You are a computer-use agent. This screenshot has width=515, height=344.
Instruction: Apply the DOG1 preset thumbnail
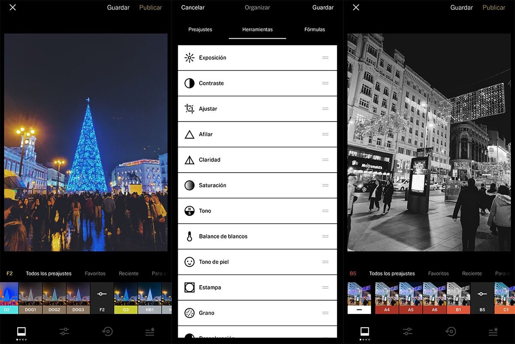coord(30,298)
